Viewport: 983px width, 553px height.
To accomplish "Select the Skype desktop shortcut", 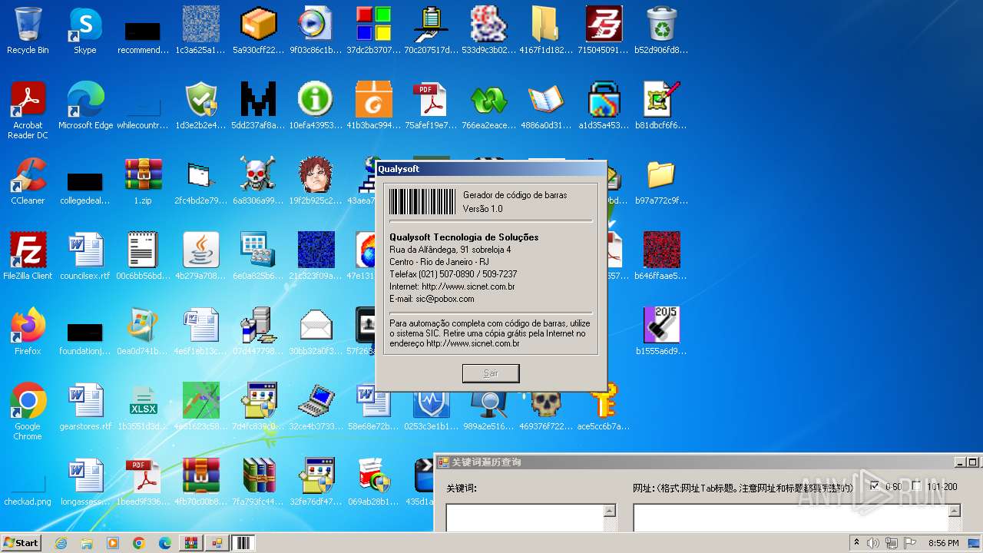I will click(85, 31).
